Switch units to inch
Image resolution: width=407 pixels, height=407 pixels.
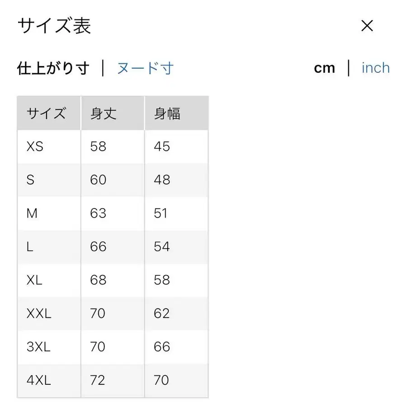[375, 67]
